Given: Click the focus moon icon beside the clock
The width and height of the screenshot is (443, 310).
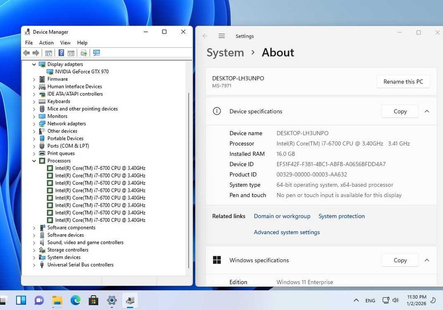Looking at the screenshot, I should point(433,300).
